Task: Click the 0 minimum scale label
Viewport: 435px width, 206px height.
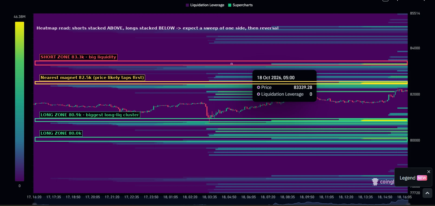Action: coord(19,186)
